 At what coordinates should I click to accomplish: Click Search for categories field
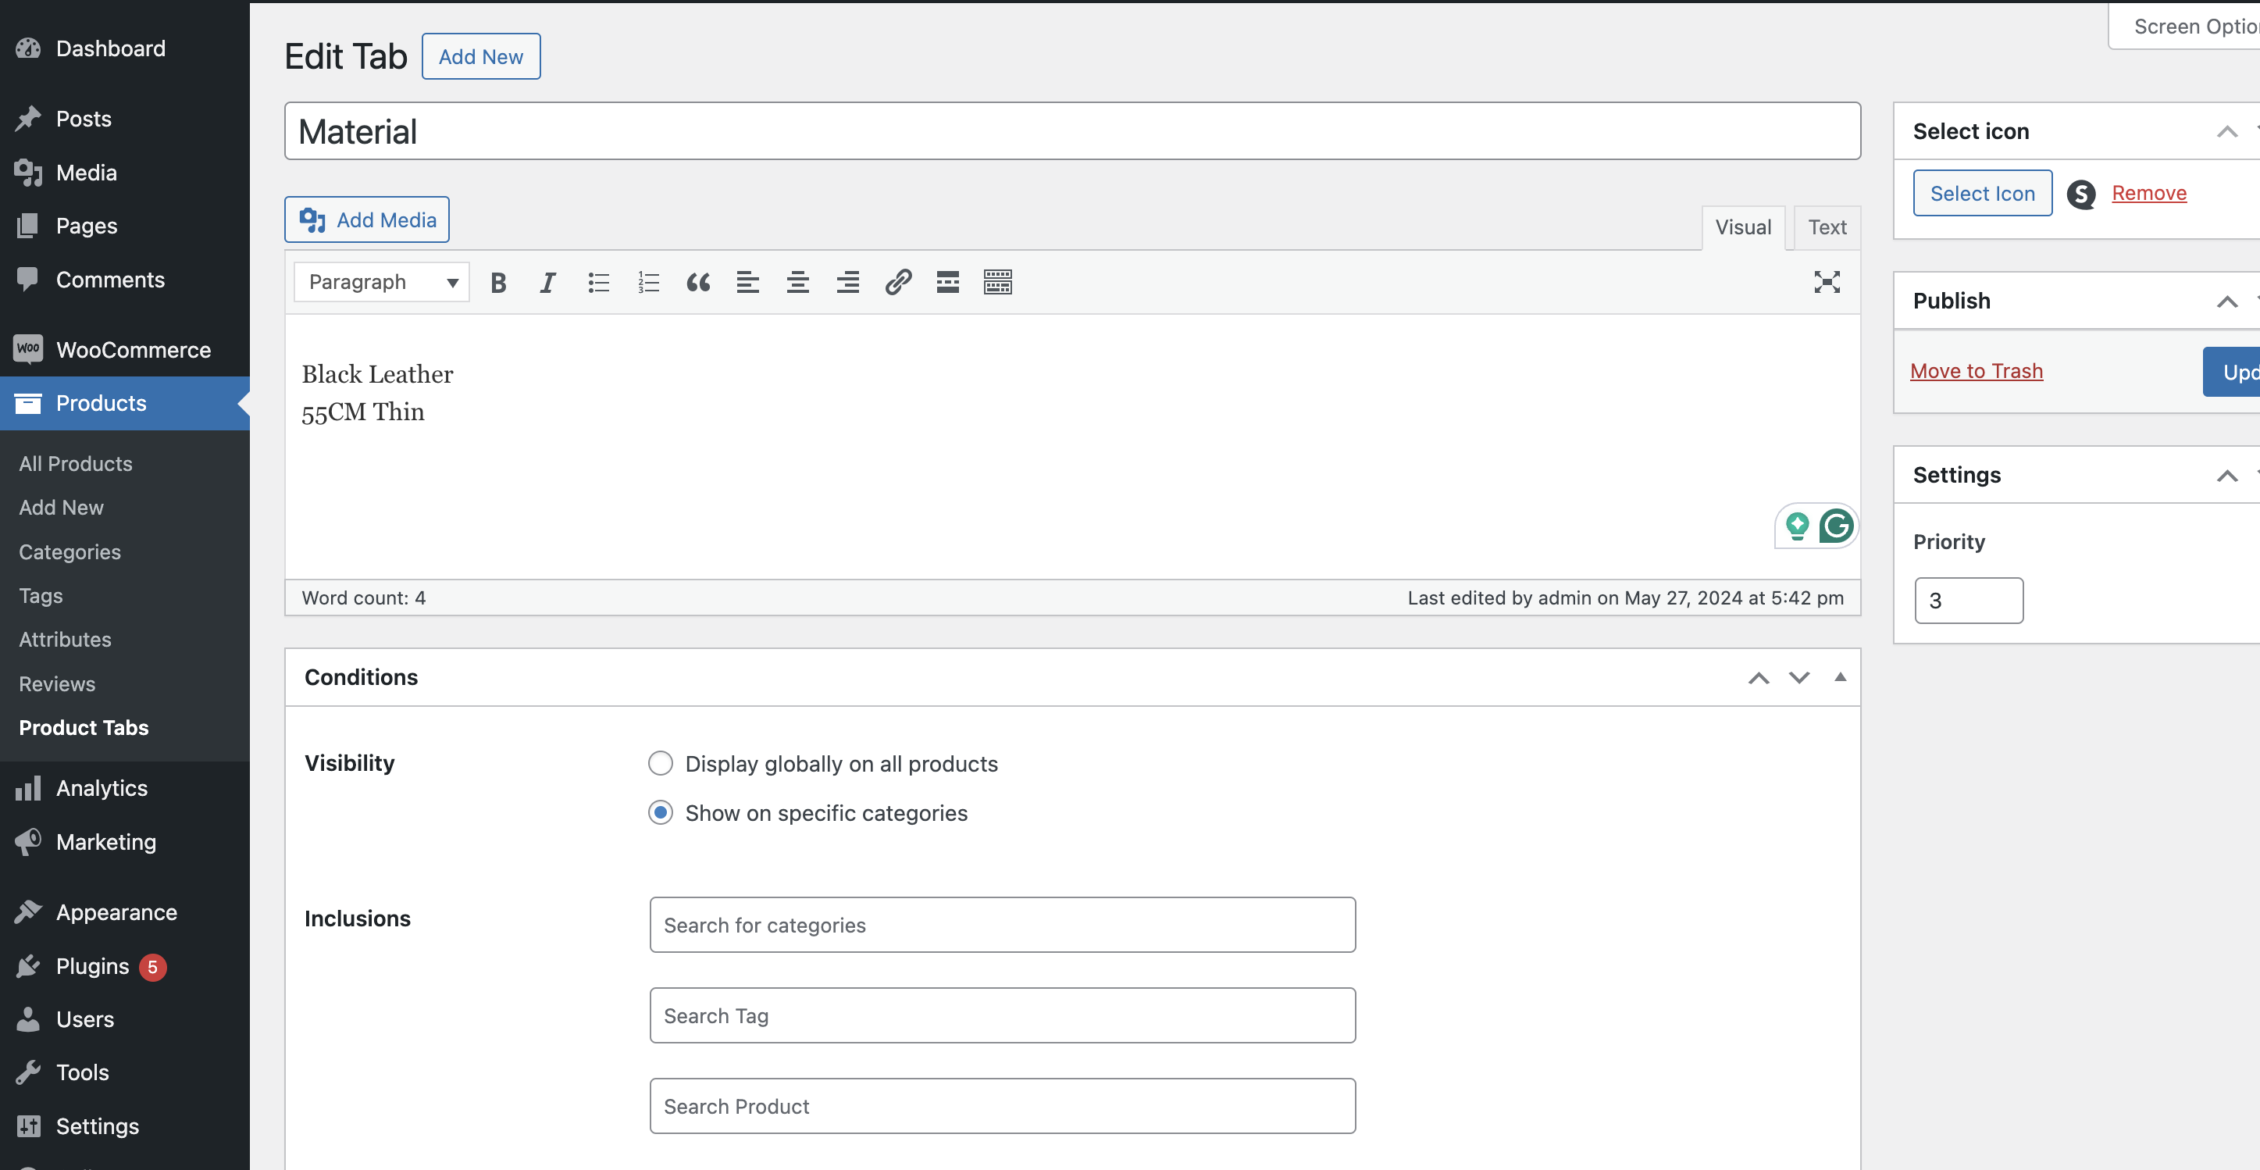(x=1002, y=925)
